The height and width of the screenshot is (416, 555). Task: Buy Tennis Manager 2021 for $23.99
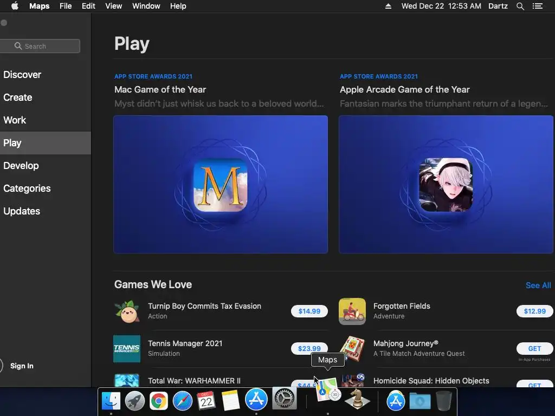pyautogui.click(x=309, y=348)
